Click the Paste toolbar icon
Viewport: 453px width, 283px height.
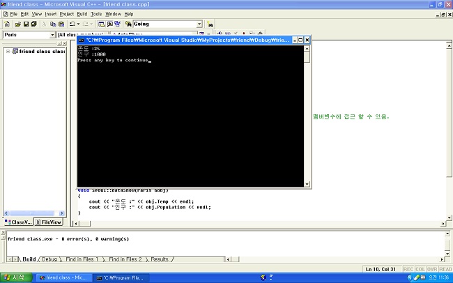point(61,24)
